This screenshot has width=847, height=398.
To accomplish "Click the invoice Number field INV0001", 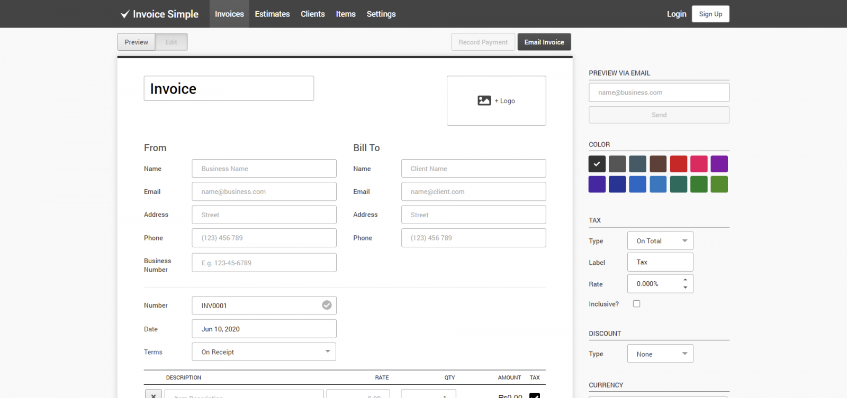I will click(x=264, y=306).
